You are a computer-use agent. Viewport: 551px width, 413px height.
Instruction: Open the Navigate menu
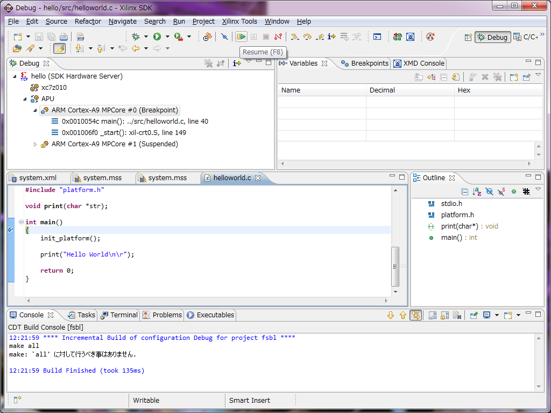pos(123,22)
